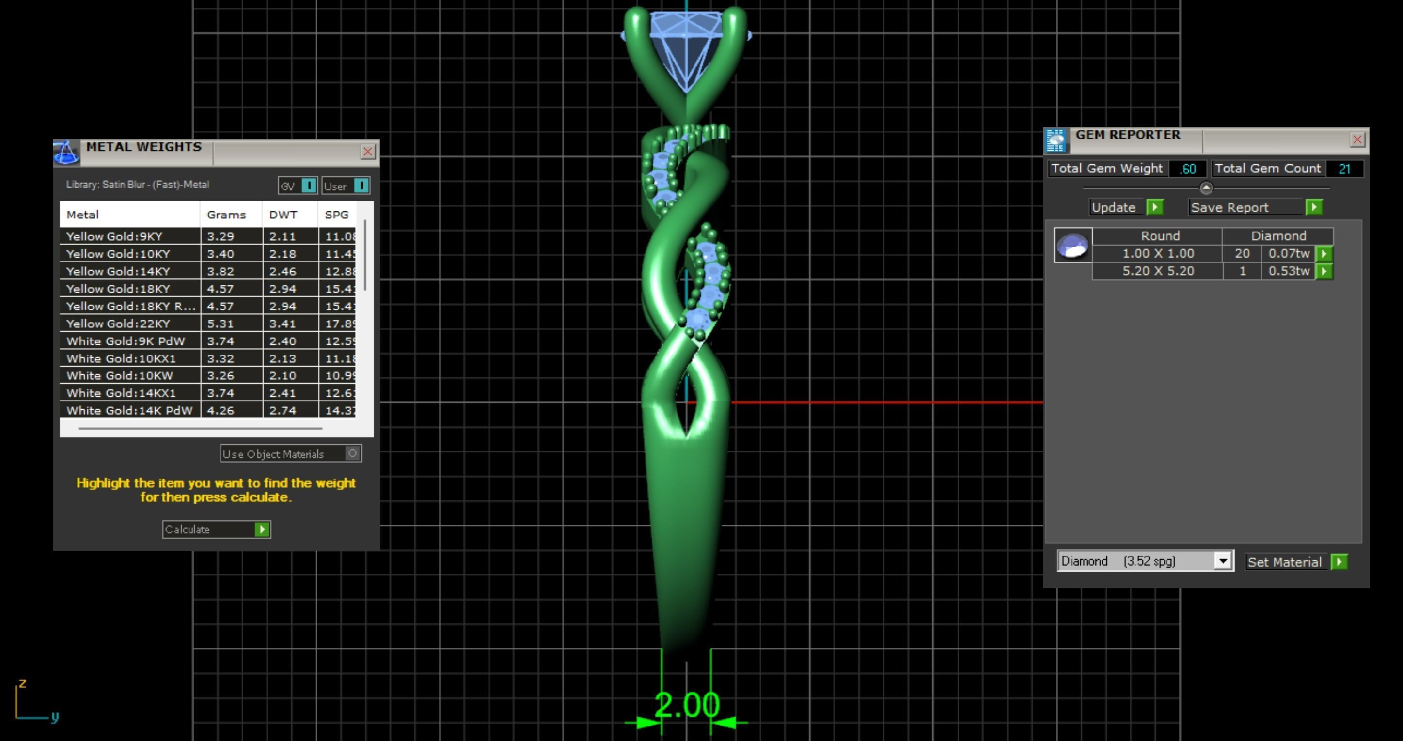Click the metal list vertical scrollbar
This screenshot has height=741, width=1403.
point(365,255)
